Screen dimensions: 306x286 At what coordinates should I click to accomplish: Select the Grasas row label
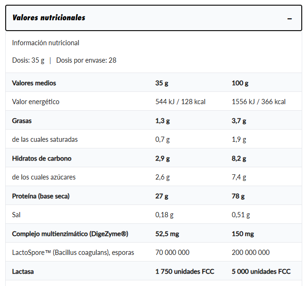click(x=22, y=121)
